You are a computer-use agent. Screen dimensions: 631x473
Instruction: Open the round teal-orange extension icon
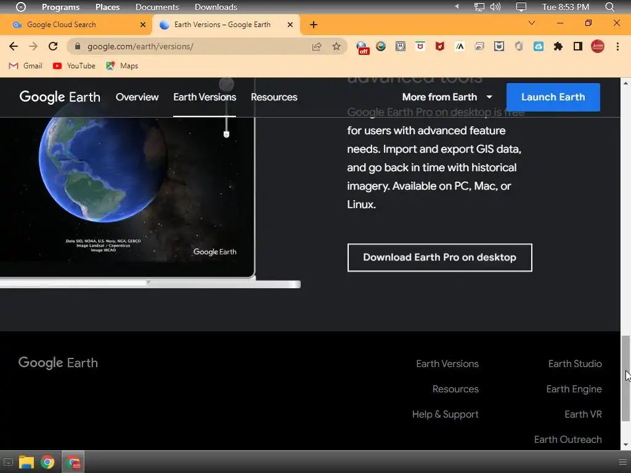pyautogui.click(x=381, y=46)
